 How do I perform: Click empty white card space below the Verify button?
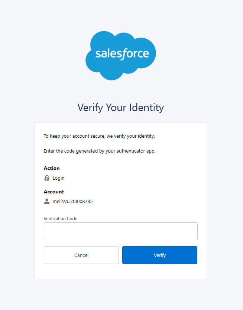(x=121, y=272)
